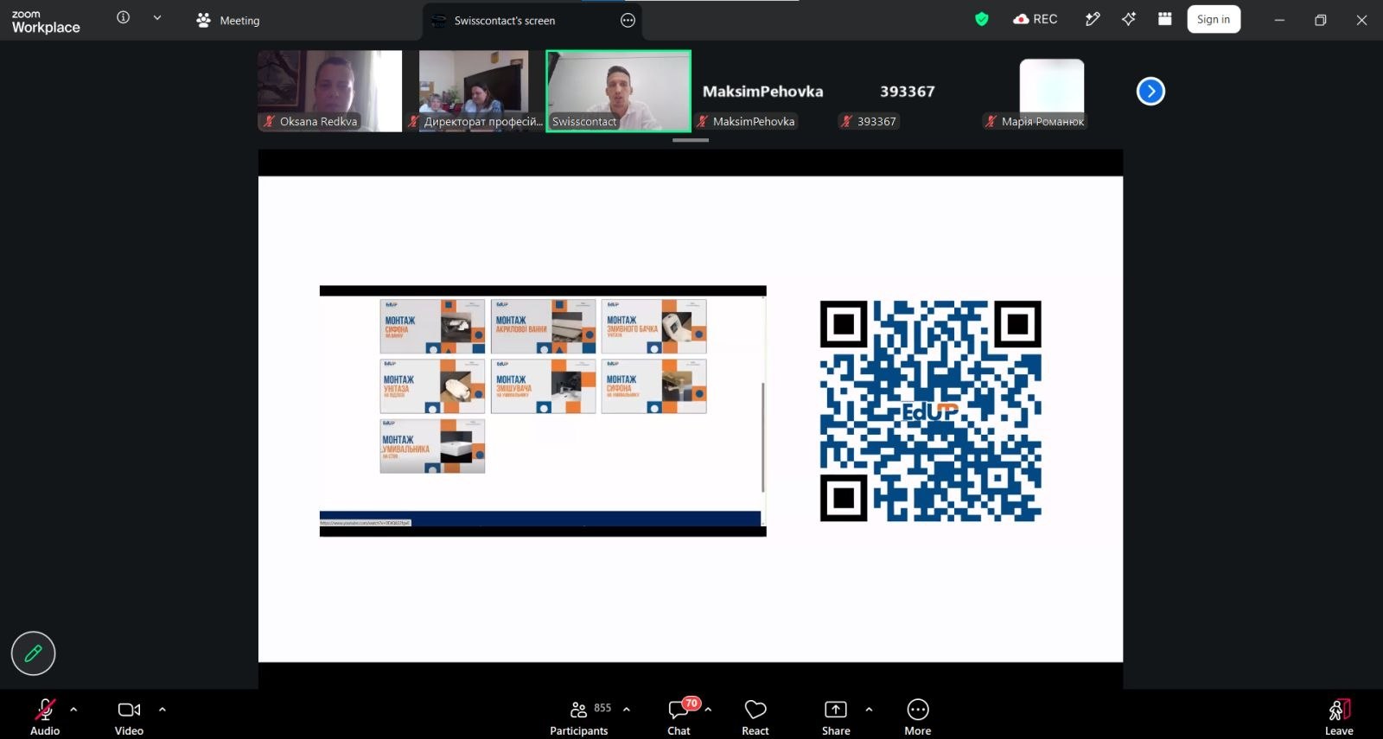Screen dimensions: 1383x739
Task: Unmute the Audio microphone
Action: pos(45,717)
